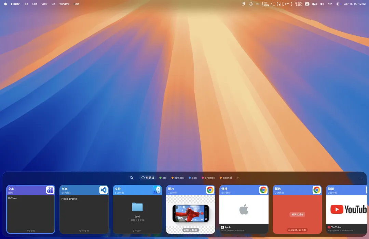Click the https://www.youtube.com/ URL
The height and width of the screenshot is (239, 369).
pos(340,230)
